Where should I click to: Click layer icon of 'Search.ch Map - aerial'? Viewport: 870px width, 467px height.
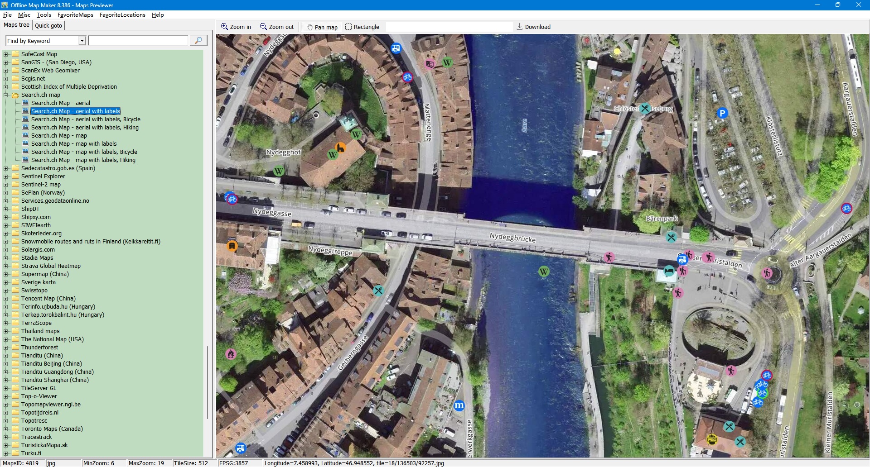[25, 103]
